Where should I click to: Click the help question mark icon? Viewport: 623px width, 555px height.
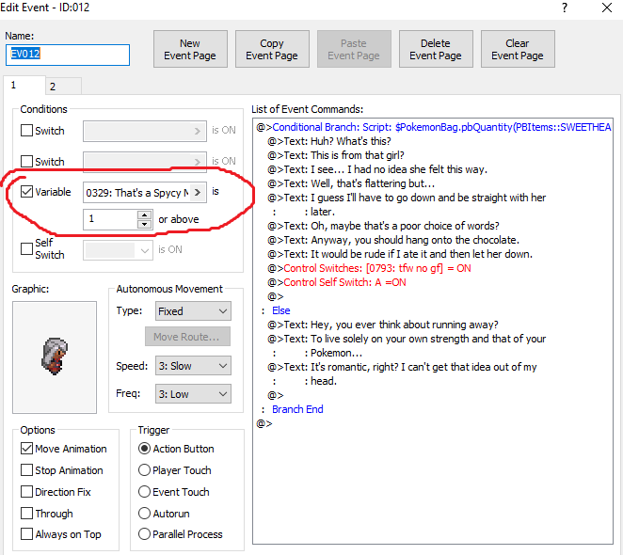point(564,8)
